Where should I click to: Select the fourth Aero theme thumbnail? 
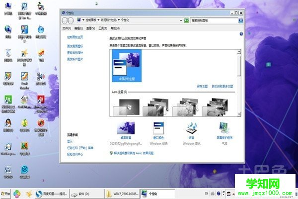(x=215, y=107)
